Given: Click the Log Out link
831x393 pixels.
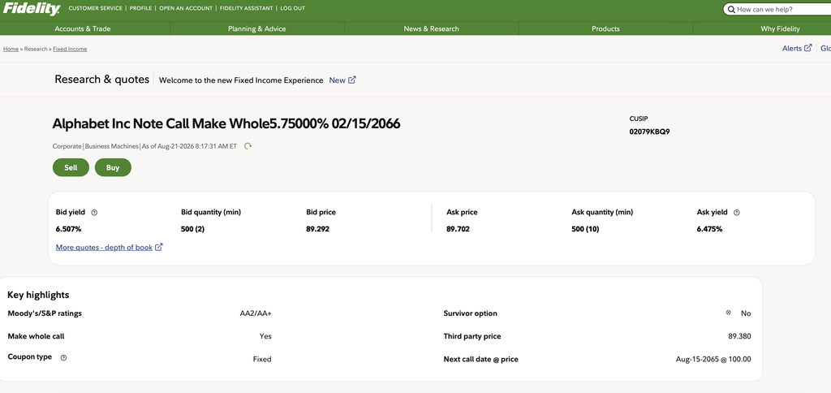Looking at the screenshot, I should pyautogui.click(x=292, y=8).
